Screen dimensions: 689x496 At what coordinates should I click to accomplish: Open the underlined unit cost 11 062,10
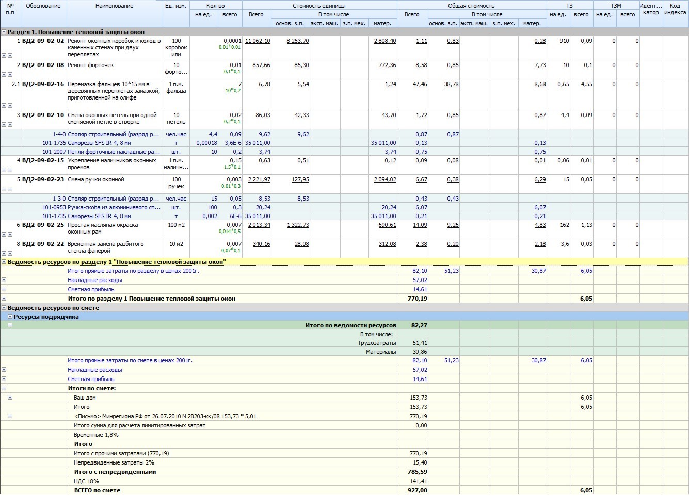258,41
